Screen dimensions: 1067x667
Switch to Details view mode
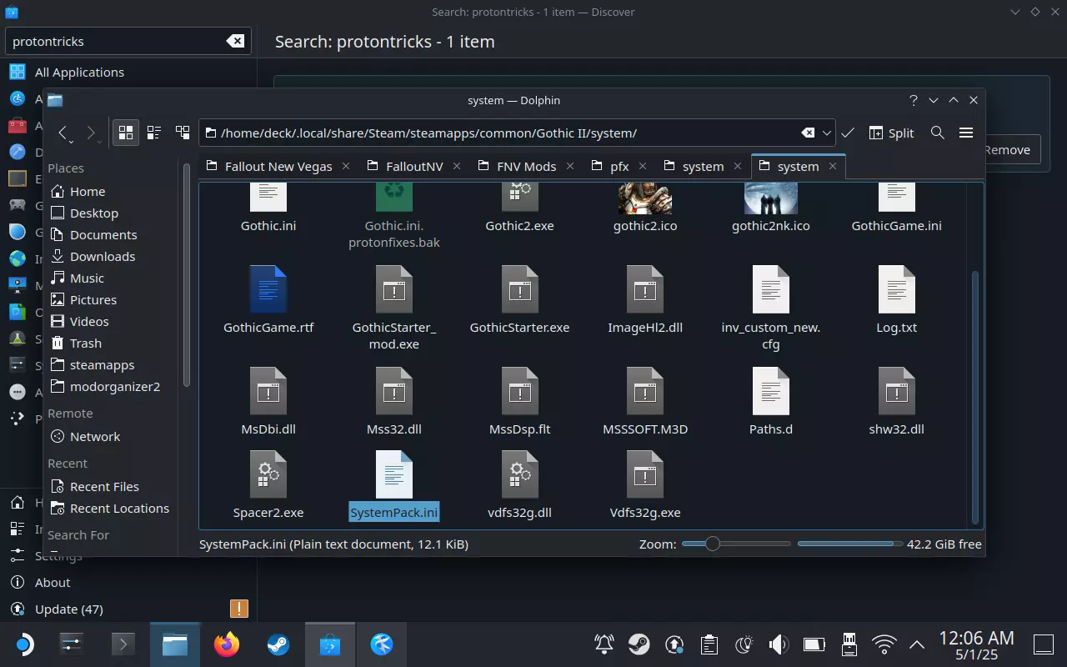[183, 133]
